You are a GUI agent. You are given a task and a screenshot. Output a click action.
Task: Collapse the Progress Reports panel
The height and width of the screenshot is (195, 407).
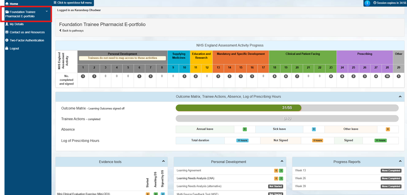(x=400, y=161)
